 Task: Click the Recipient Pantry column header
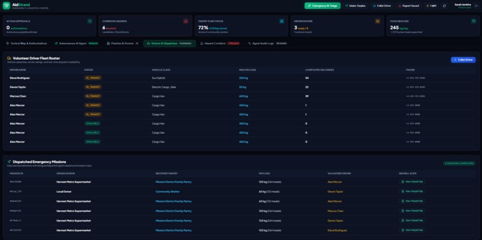coord(167,173)
